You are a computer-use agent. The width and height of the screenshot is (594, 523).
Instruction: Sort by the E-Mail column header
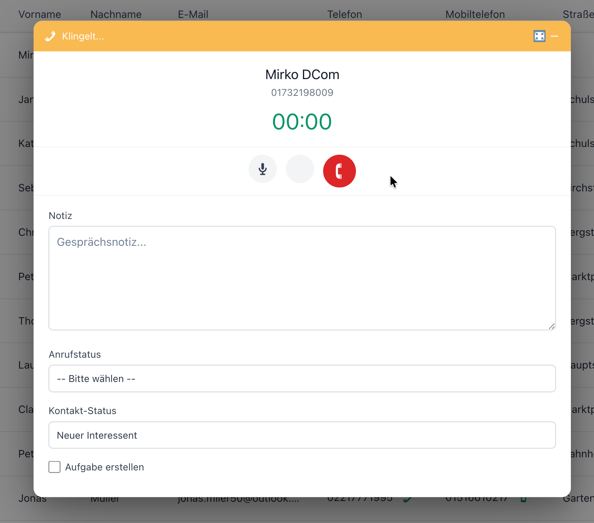coord(193,14)
